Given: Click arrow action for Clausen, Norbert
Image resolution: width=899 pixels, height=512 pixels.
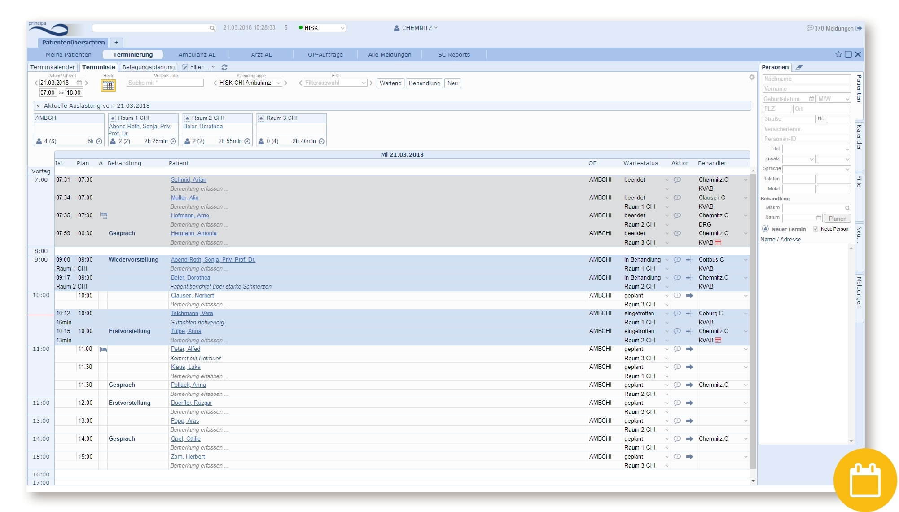Looking at the screenshot, I should (689, 296).
